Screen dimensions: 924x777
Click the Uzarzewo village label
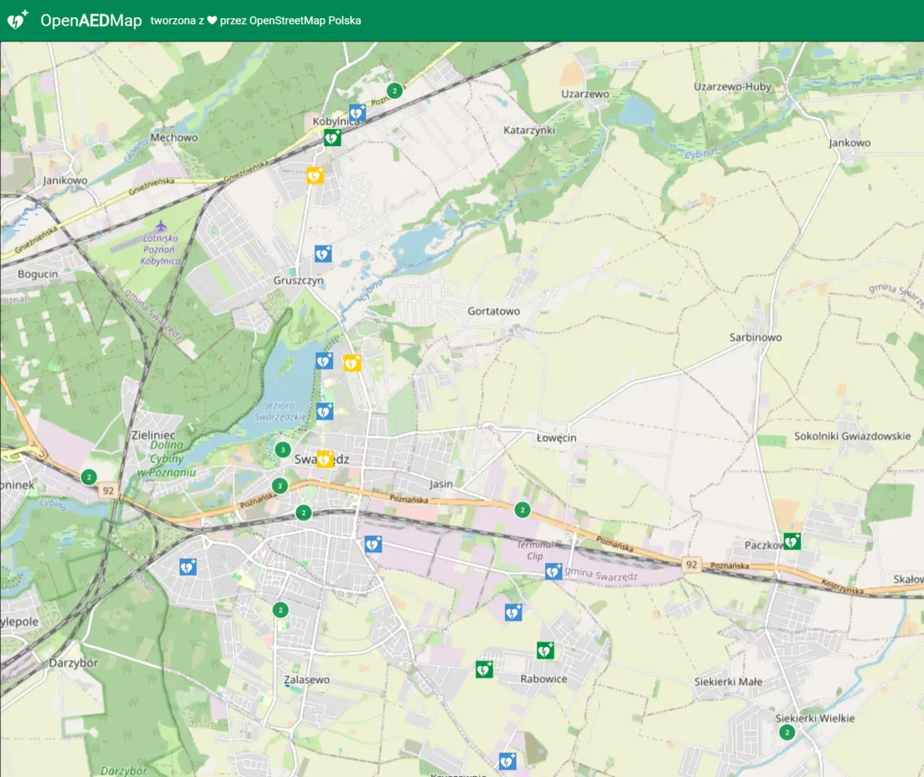(x=586, y=93)
